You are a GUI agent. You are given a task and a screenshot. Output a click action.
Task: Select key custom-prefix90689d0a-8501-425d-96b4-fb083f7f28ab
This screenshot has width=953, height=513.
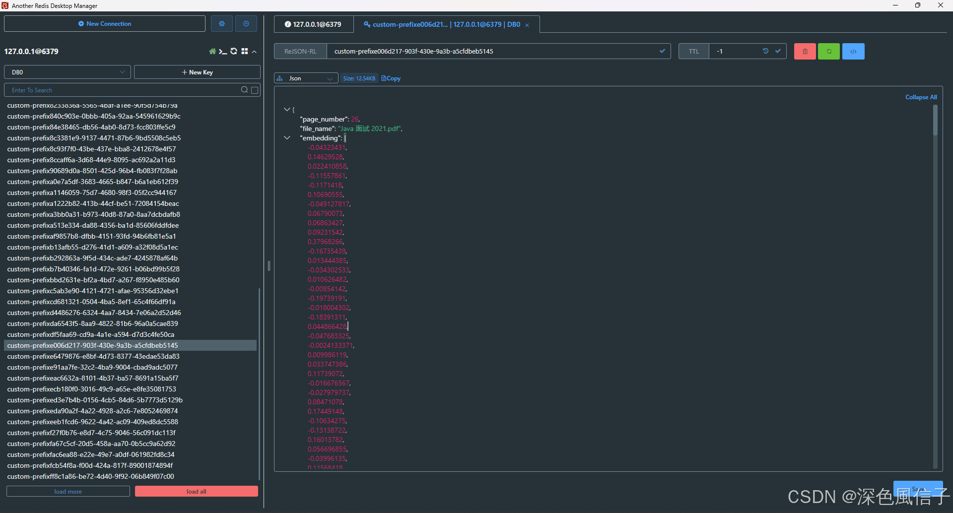click(92, 171)
